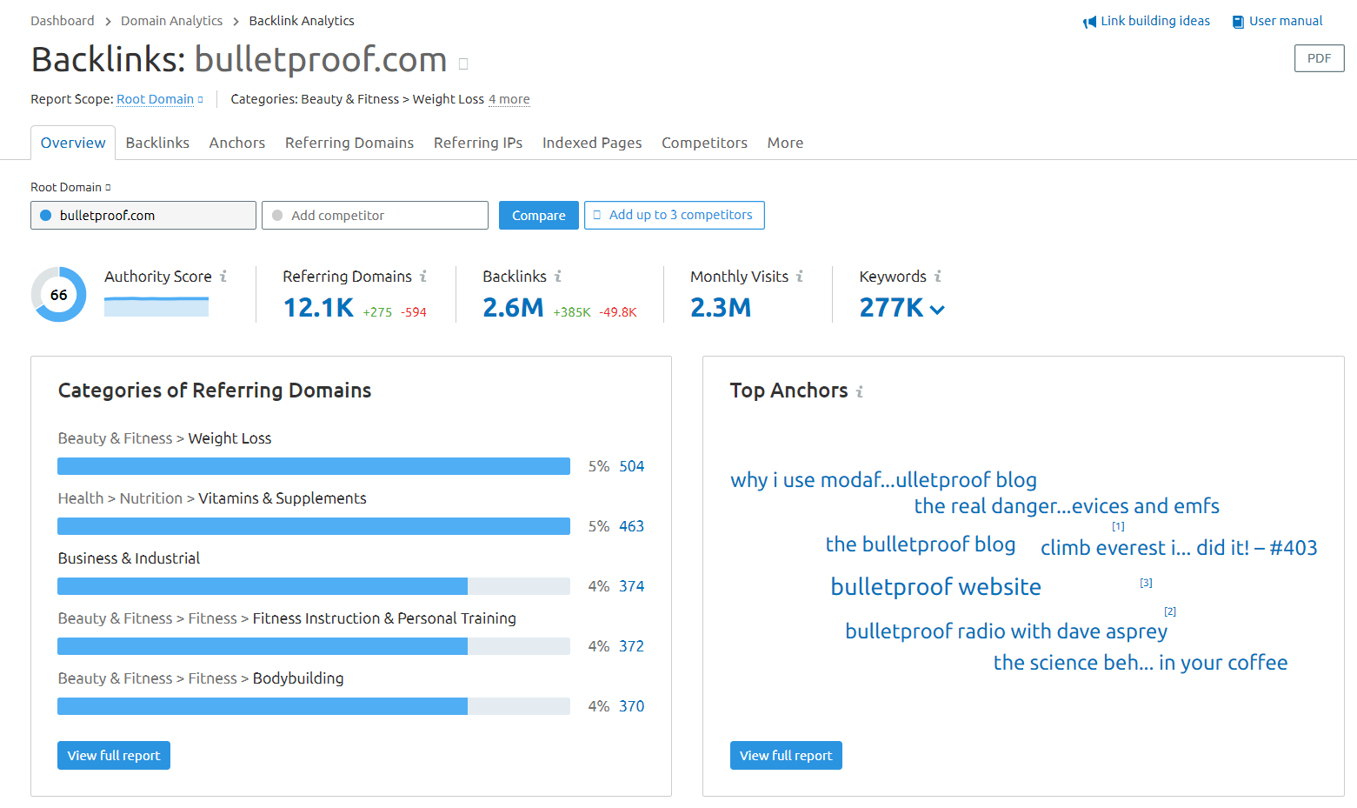Click anchor 'bulletproof website'
The width and height of the screenshot is (1357, 808).
[x=935, y=587]
